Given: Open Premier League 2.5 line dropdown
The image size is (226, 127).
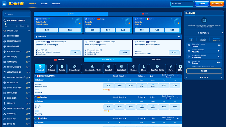Looking at the screenshot, I should (152, 76).
